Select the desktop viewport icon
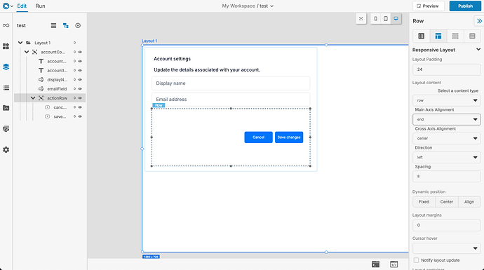484x270 pixels. coord(396,18)
